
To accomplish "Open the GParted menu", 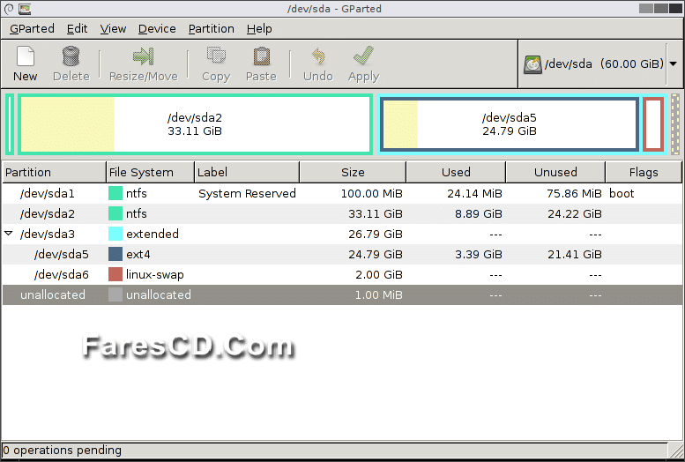I will point(32,29).
